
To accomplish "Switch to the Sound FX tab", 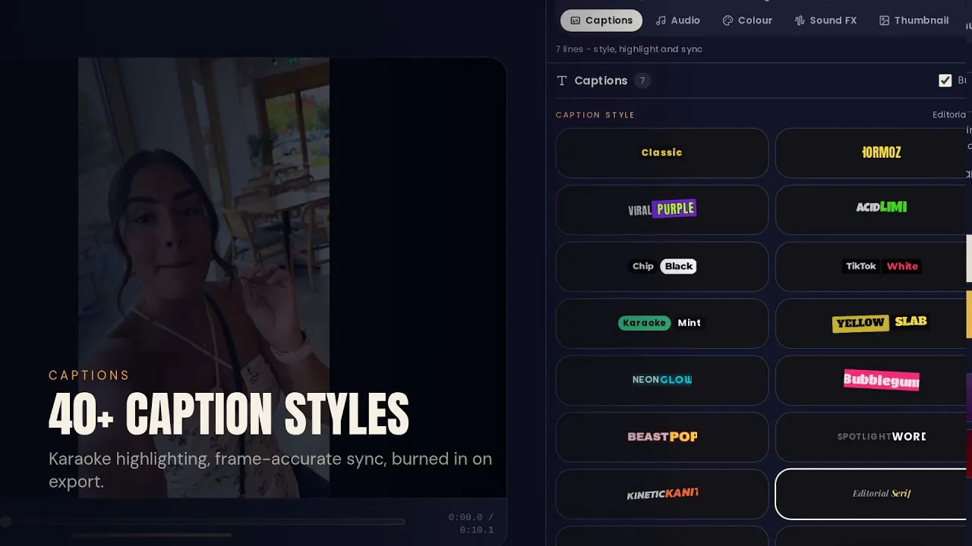I will tap(825, 20).
